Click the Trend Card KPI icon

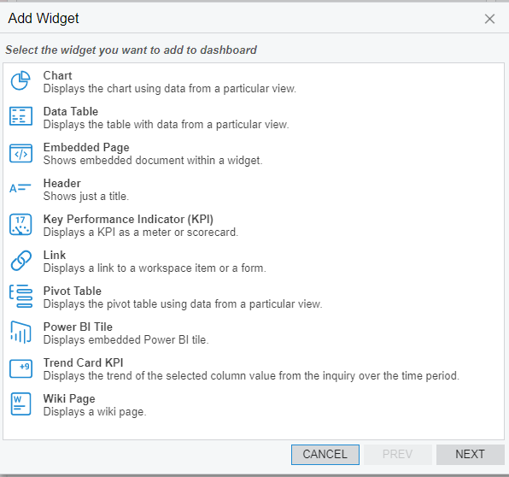(20, 368)
